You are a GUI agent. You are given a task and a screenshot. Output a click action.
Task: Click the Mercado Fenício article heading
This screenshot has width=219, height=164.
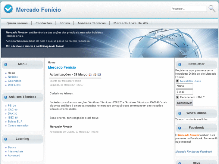tap(62, 67)
